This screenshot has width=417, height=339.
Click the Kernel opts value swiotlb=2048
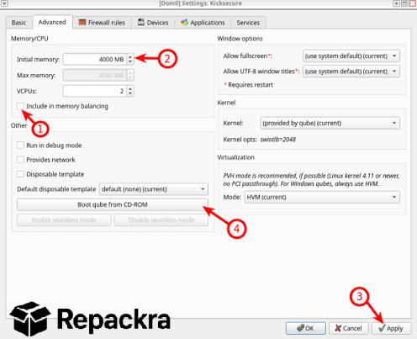click(x=278, y=140)
